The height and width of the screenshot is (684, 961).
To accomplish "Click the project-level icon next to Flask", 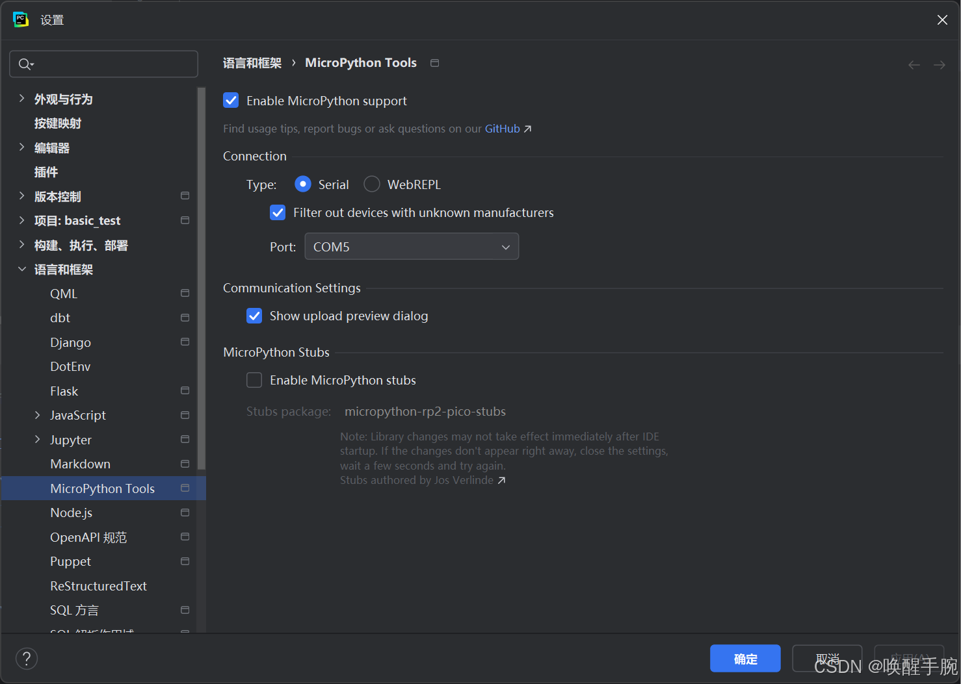I will (185, 390).
